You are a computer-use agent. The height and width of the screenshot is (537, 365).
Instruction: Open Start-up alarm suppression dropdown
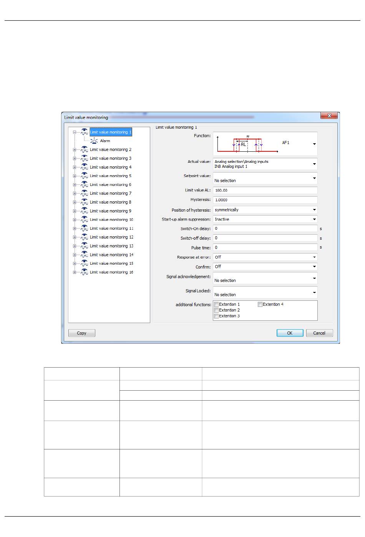click(314, 219)
